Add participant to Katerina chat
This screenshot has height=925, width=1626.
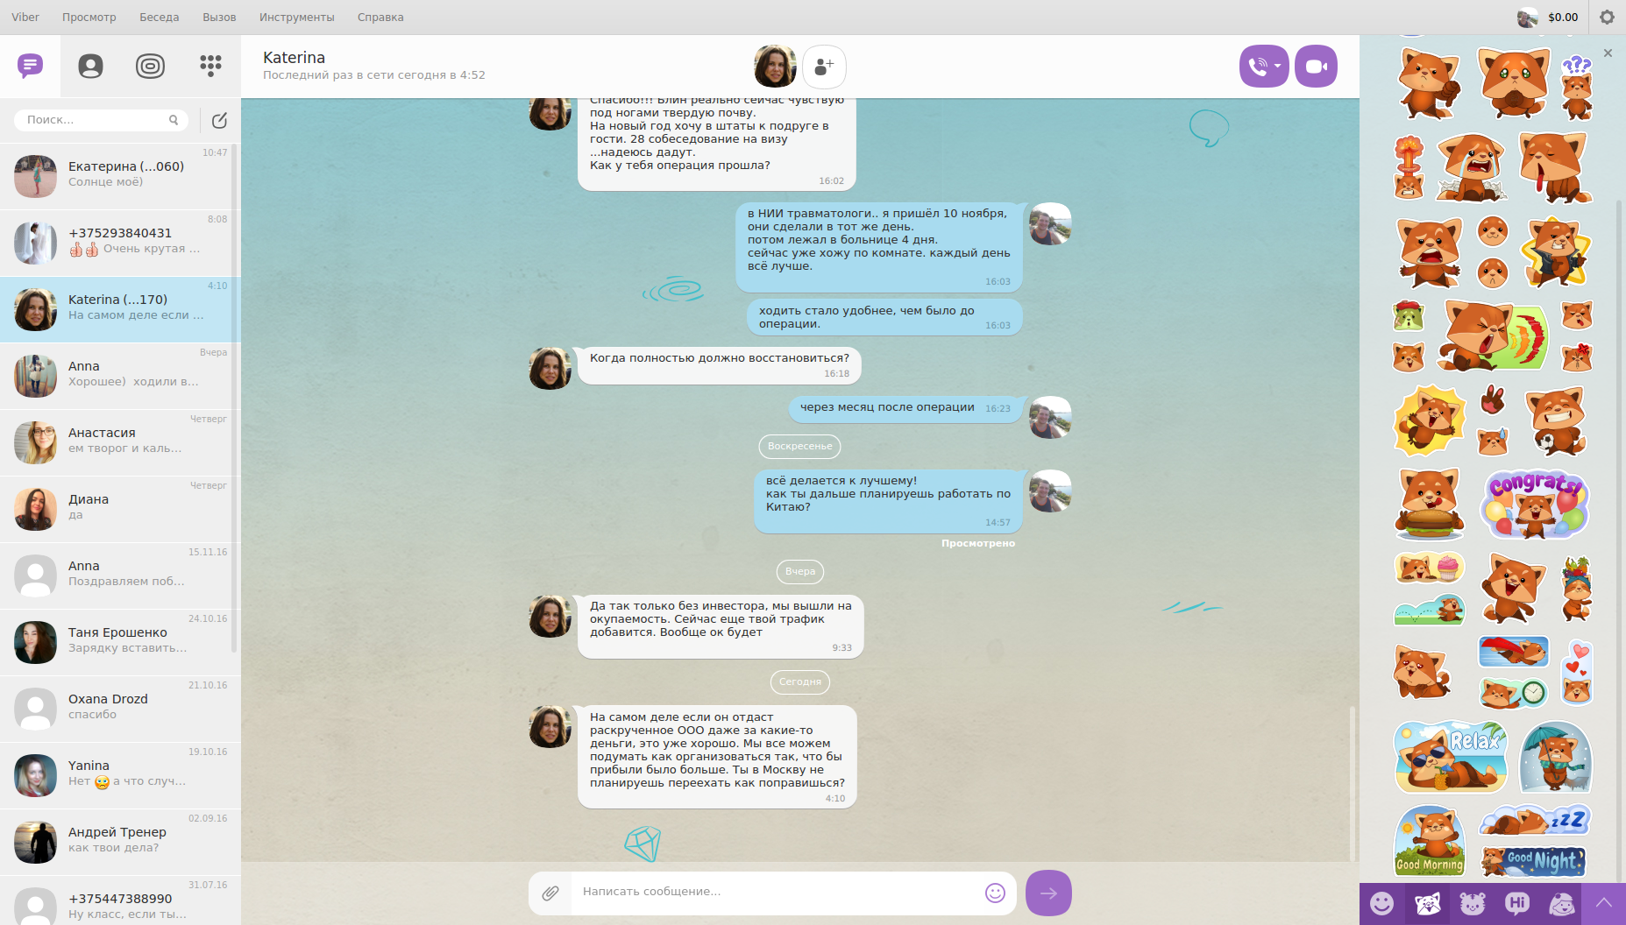pyautogui.click(x=824, y=67)
